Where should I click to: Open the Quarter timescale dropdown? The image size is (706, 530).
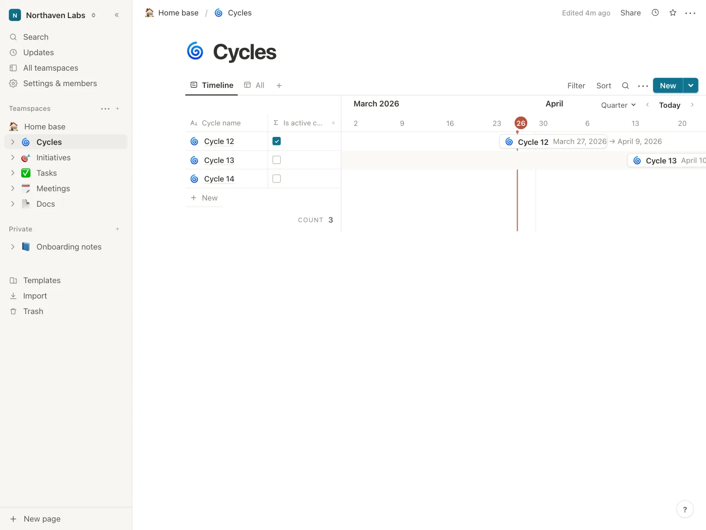tap(618, 105)
